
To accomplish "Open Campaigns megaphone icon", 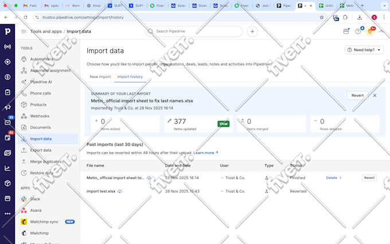I will click(x=7, y=107).
